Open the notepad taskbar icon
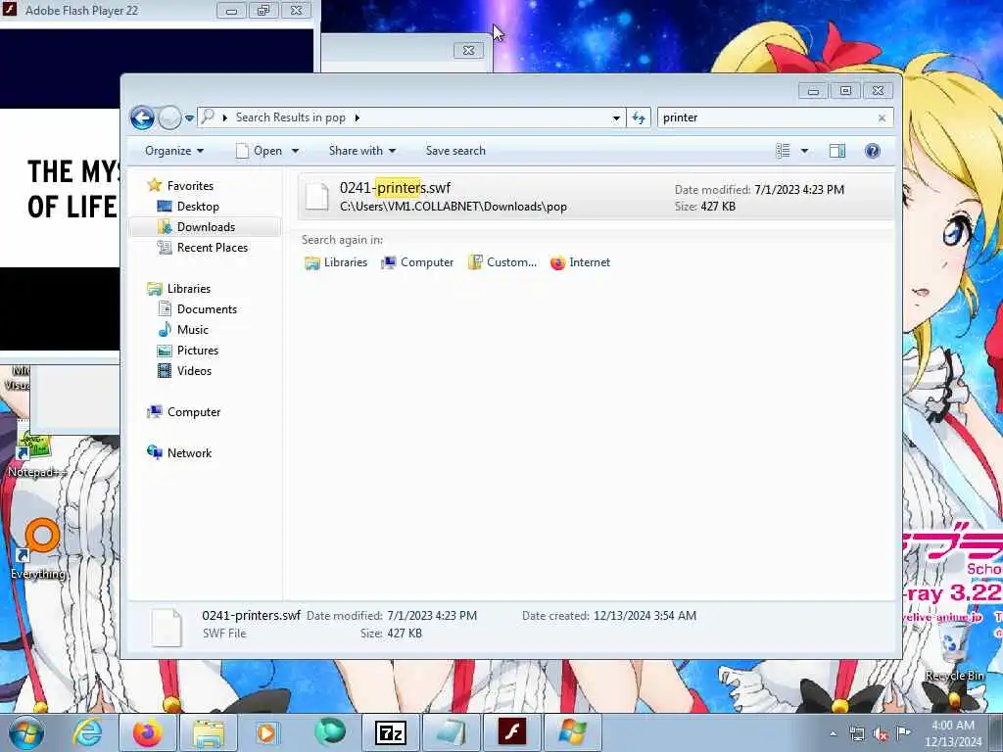 451,732
